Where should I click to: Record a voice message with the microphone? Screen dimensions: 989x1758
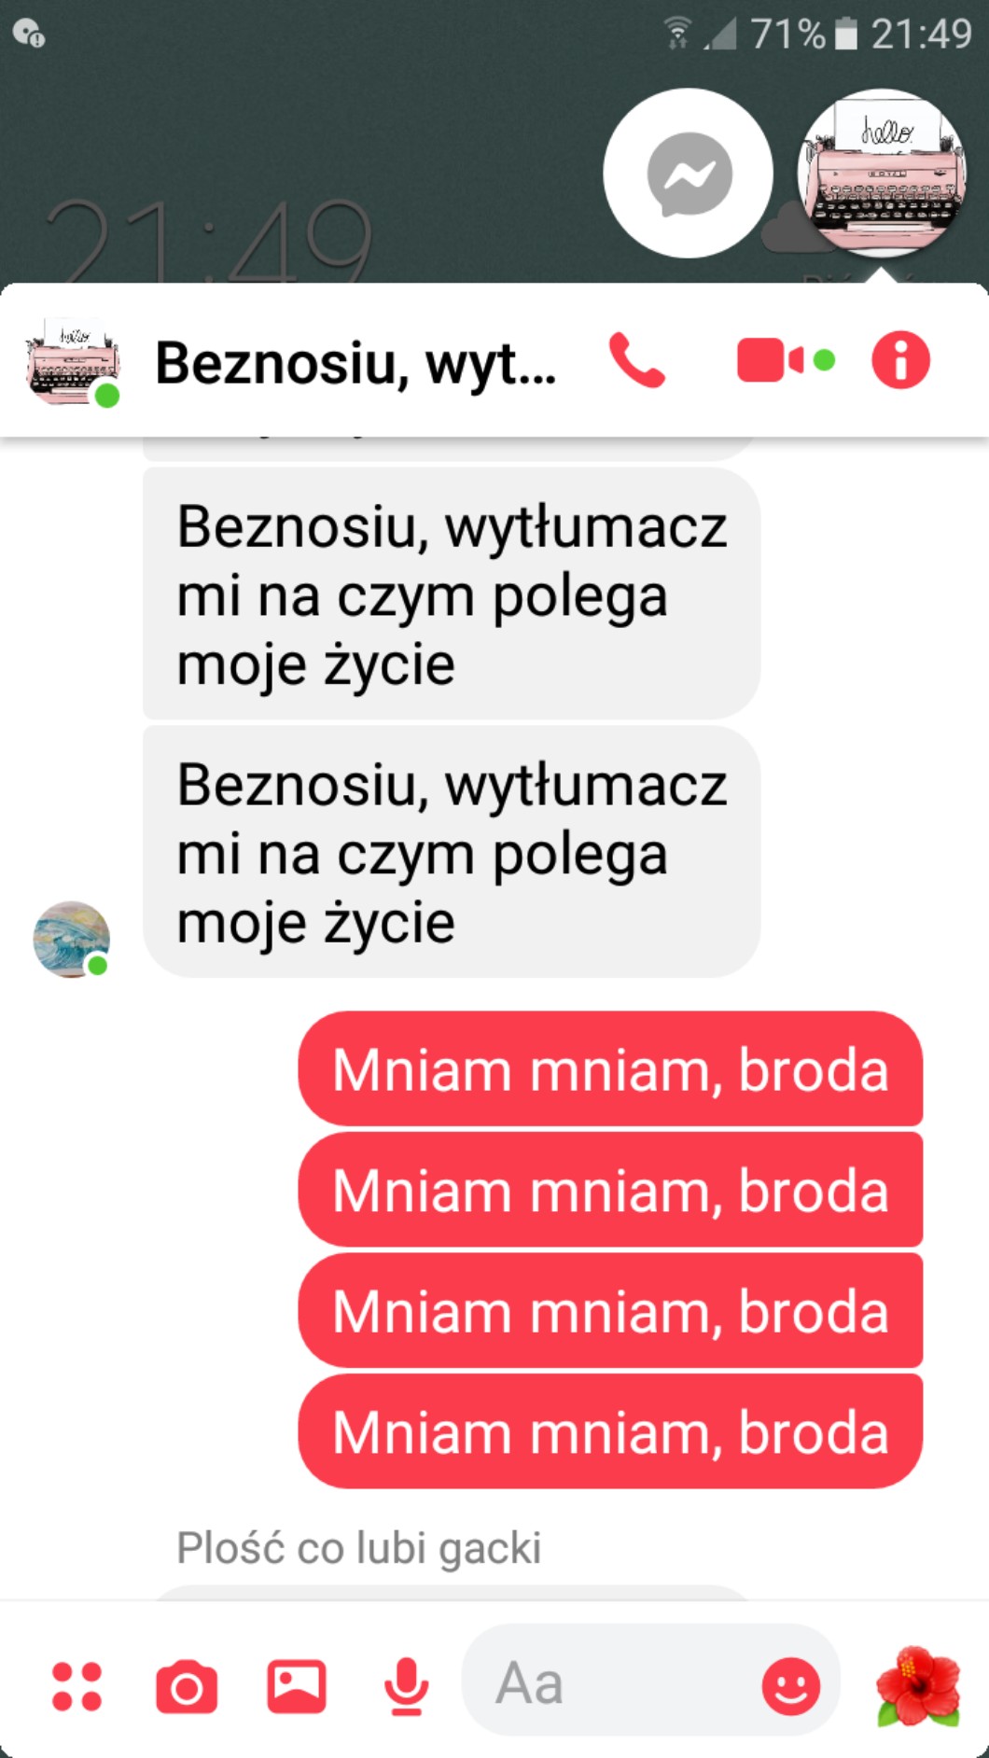407,1686
